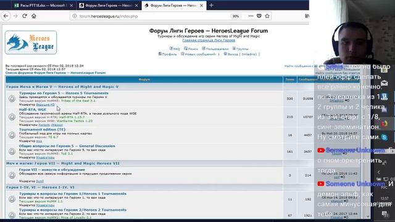The image size is (395, 222).
Task: Click status icon of Half-RTA, WGE forum
Action: (x=12, y=117)
